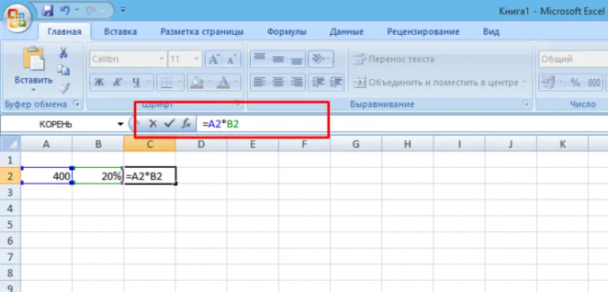This screenshot has width=608, height=292.
Task: Open the Вставка ribbon tab
Action: pos(120,32)
